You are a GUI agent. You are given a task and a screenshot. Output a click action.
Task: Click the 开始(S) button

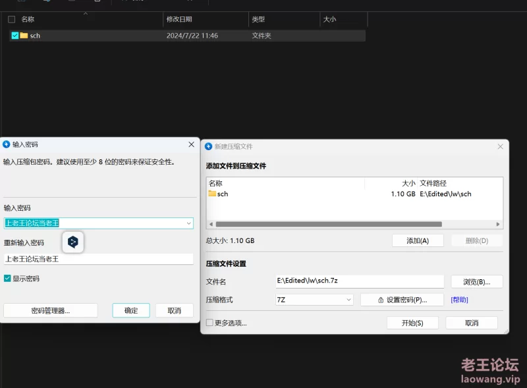(412, 323)
